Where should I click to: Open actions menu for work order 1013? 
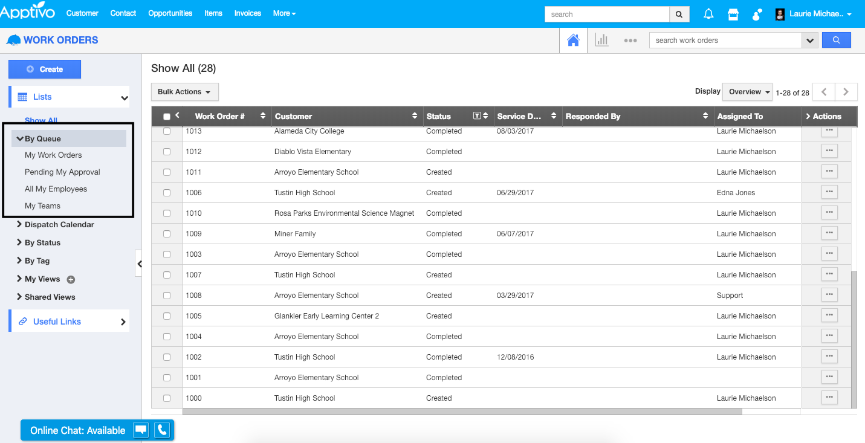pyautogui.click(x=829, y=131)
